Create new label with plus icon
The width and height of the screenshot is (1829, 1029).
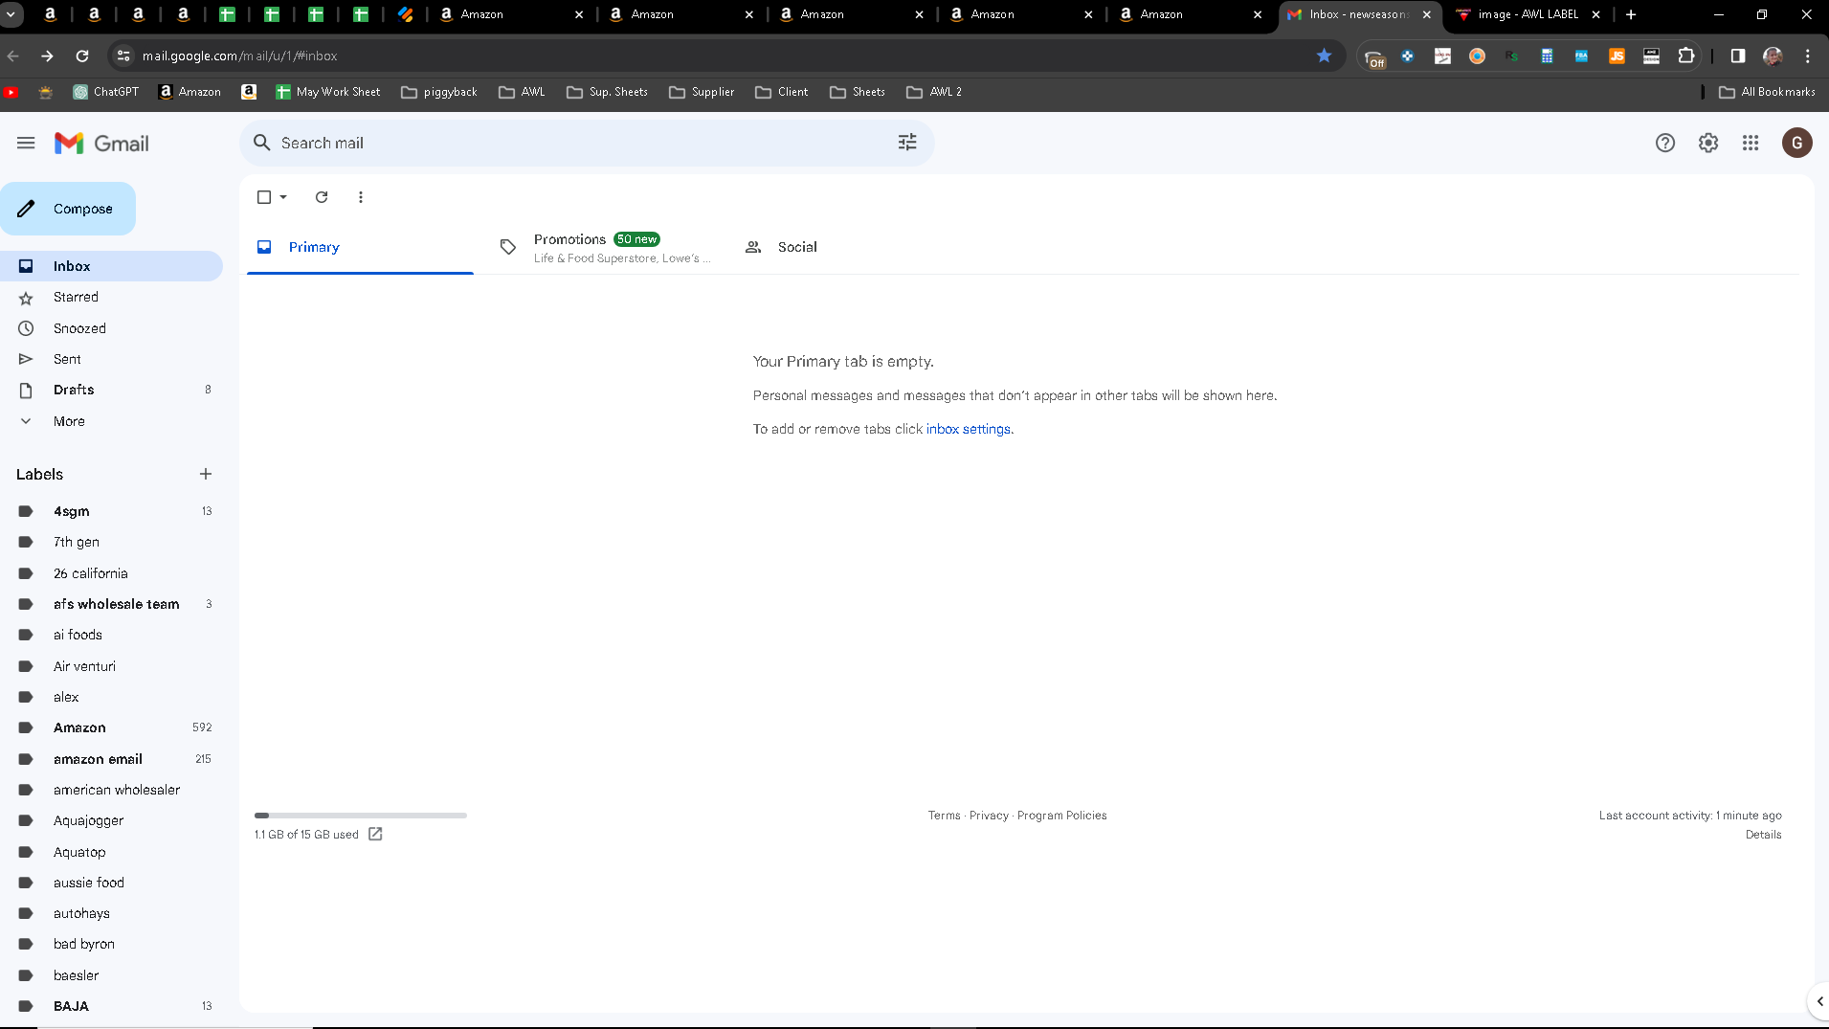(206, 474)
